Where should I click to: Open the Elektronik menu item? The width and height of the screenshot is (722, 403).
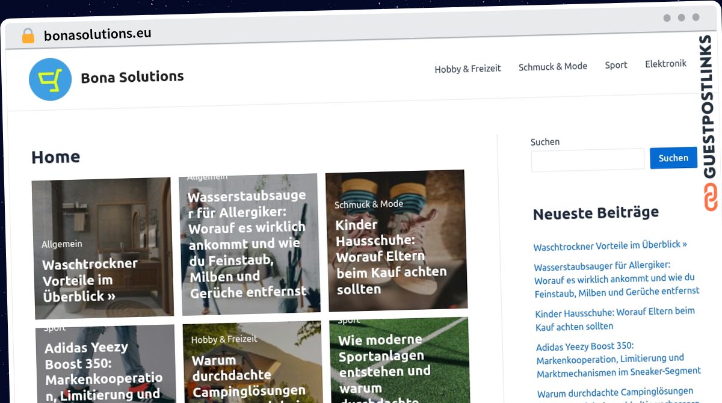pos(665,64)
